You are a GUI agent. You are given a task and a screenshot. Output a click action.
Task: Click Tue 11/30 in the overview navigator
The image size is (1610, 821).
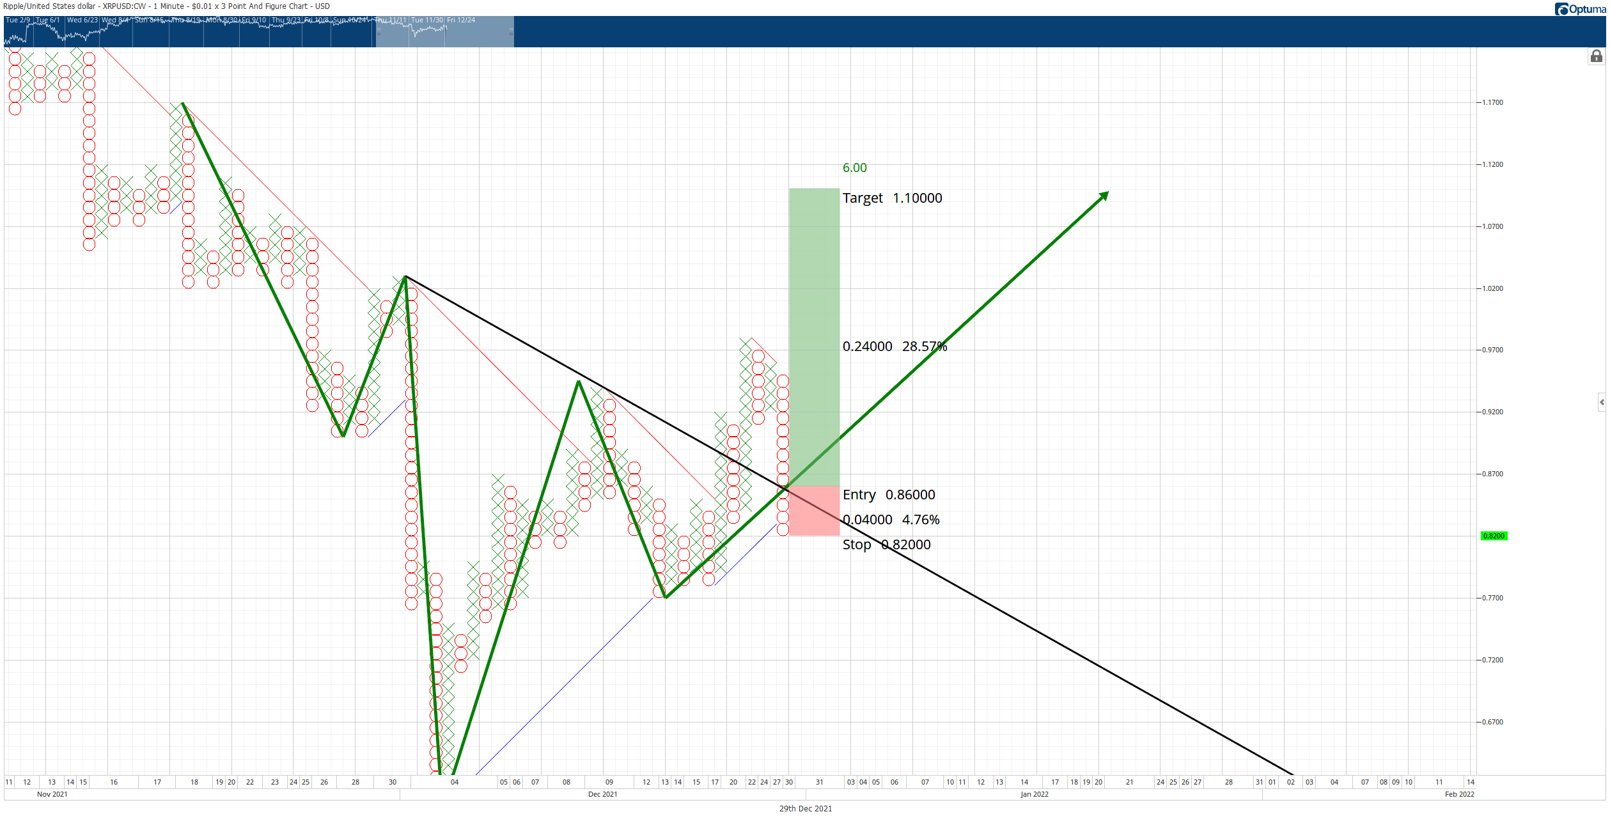point(427,20)
